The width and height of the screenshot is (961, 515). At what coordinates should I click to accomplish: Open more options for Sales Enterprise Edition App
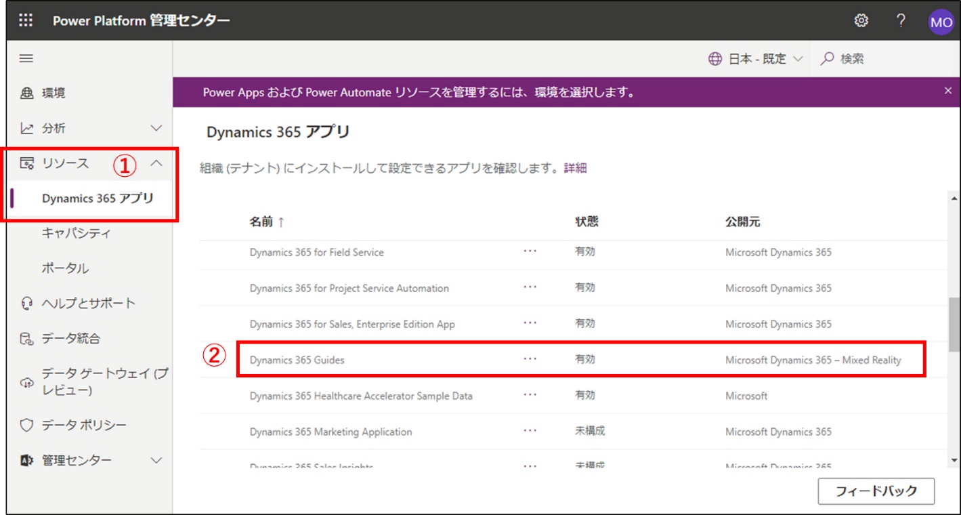pyautogui.click(x=530, y=323)
